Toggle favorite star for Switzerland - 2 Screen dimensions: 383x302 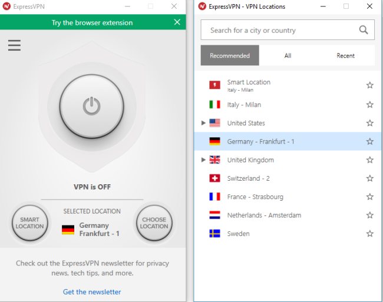pyautogui.click(x=370, y=178)
